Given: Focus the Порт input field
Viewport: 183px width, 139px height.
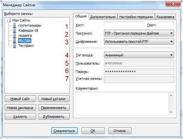Looking at the screenshot, I should 166,25.
